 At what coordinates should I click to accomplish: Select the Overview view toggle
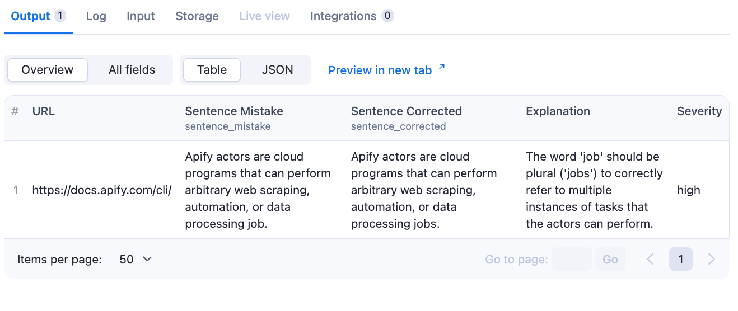click(x=47, y=70)
